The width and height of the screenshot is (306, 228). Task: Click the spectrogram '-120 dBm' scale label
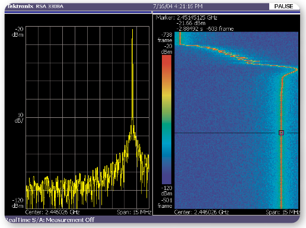coord(167,191)
